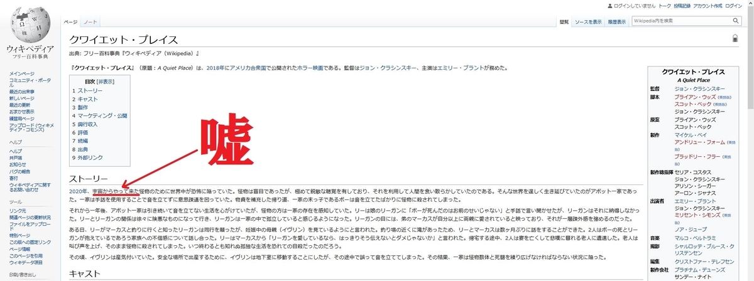Jump to contents entry 2 キャスト

point(85,99)
